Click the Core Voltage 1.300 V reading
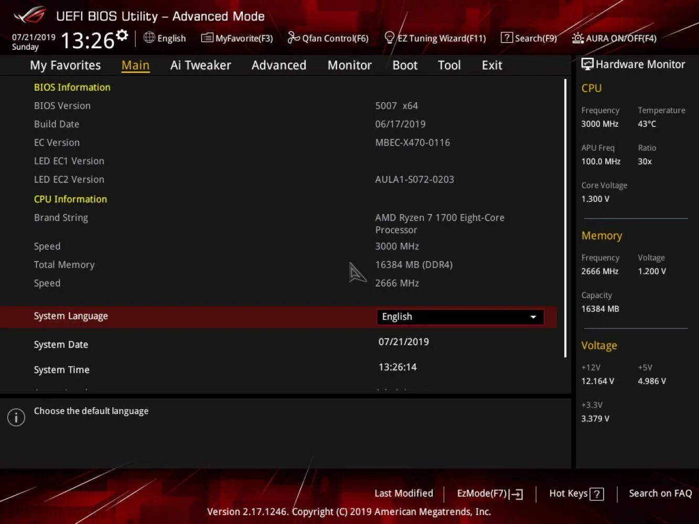The height and width of the screenshot is (524, 699). tap(596, 199)
